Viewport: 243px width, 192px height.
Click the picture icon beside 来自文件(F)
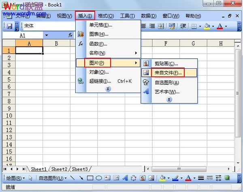point(146,73)
